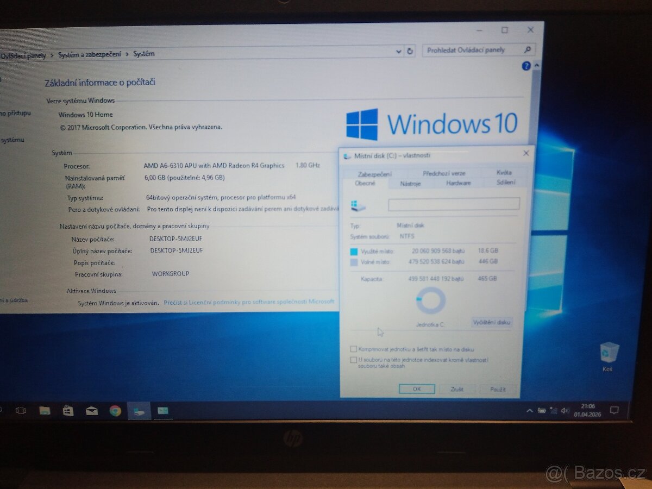
Task: Open the licence terms link Přečíst si Licenční podmínky
Action: pyautogui.click(x=249, y=302)
